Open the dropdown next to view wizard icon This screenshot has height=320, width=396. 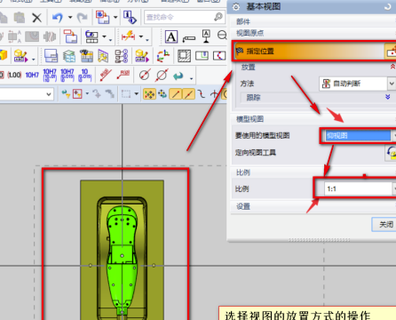[x=104, y=36]
